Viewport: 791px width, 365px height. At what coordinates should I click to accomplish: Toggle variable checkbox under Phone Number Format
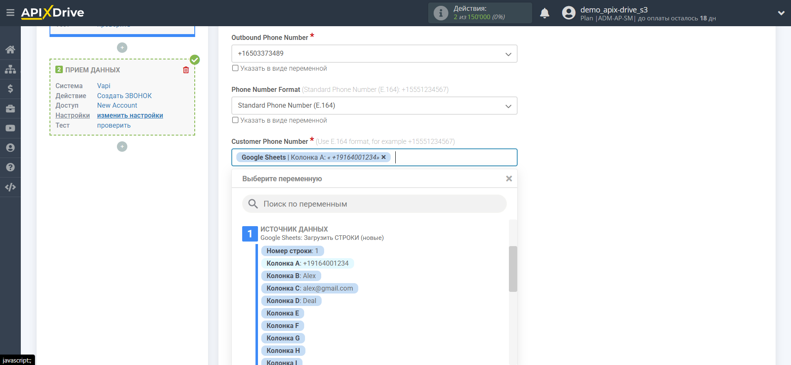236,120
